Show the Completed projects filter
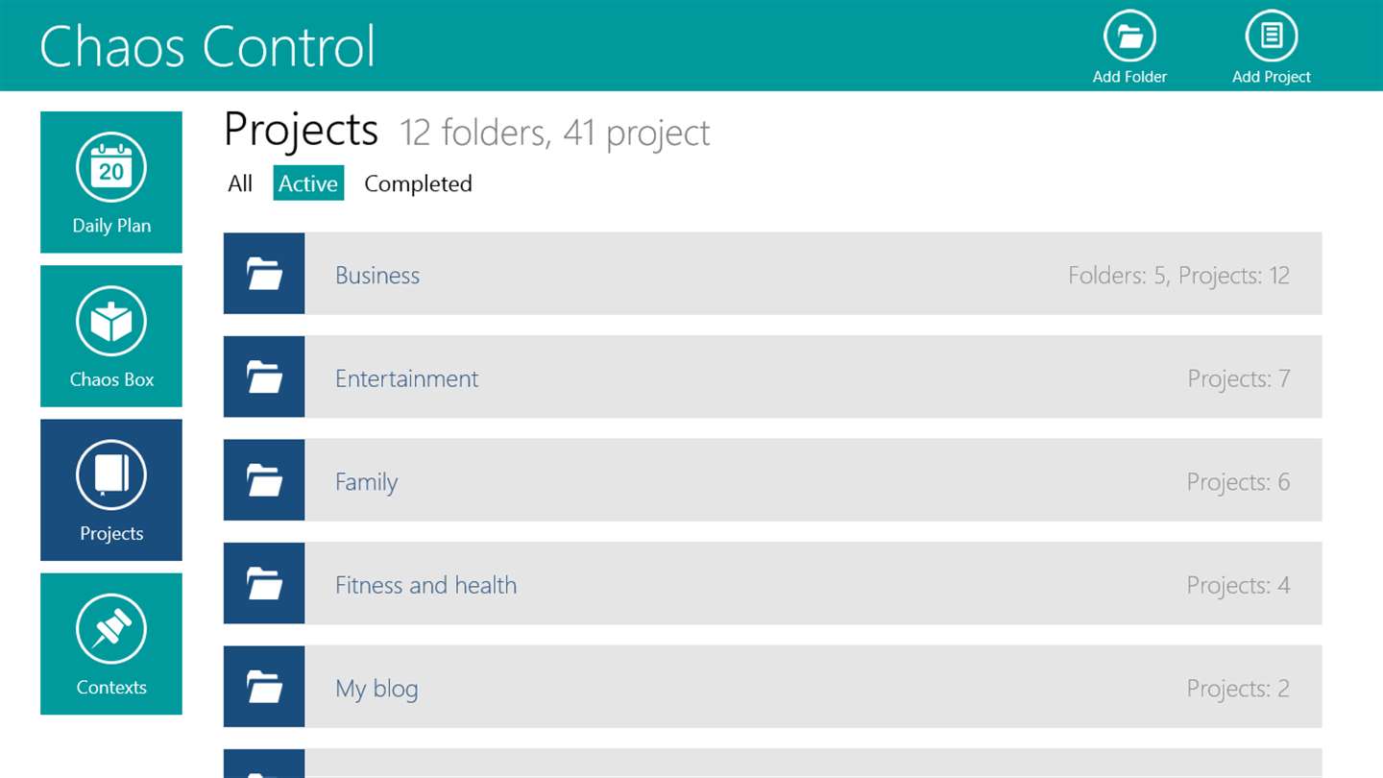The width and height of the screenshot is (1383, 778). click(418, 183)
